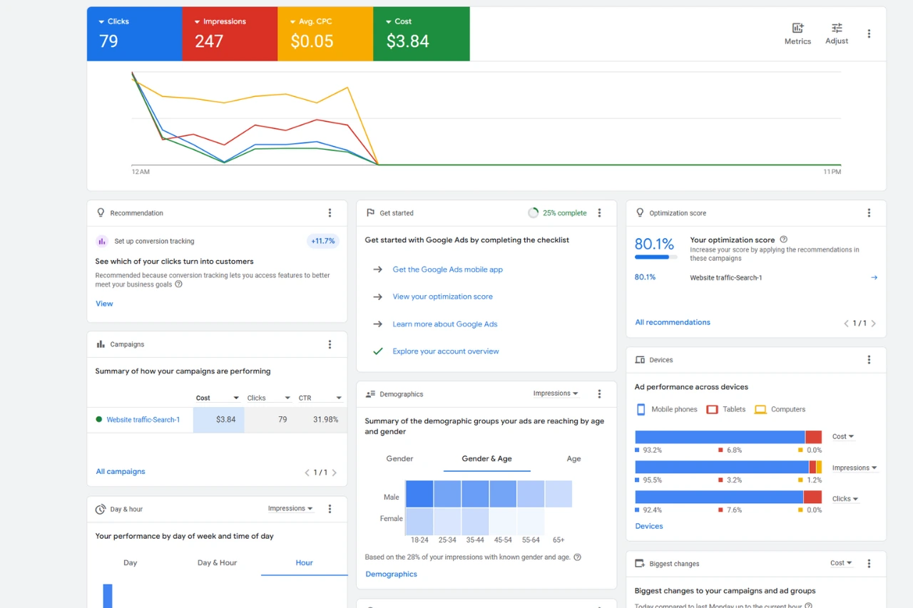Viewport: 913px width, 608px height.
Task: Click the Adjust sliders icon
Action: (837, 29)
